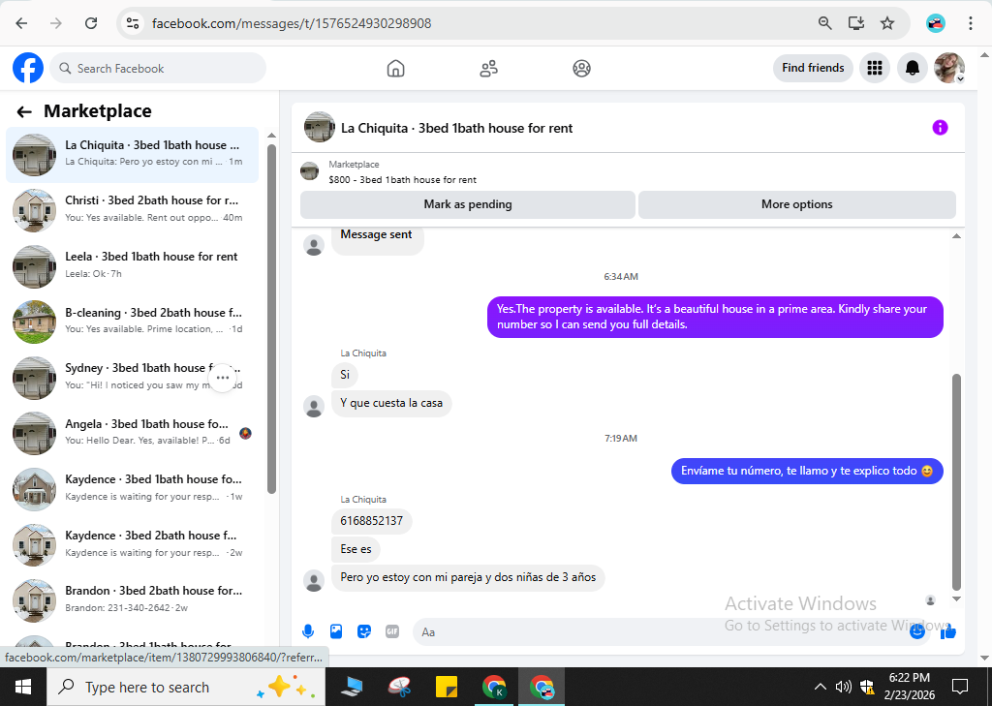
Task: Open Windows notification center icon
Action: 960,687
